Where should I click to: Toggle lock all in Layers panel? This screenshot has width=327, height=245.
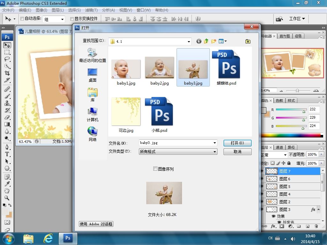[x=289, y=163]
